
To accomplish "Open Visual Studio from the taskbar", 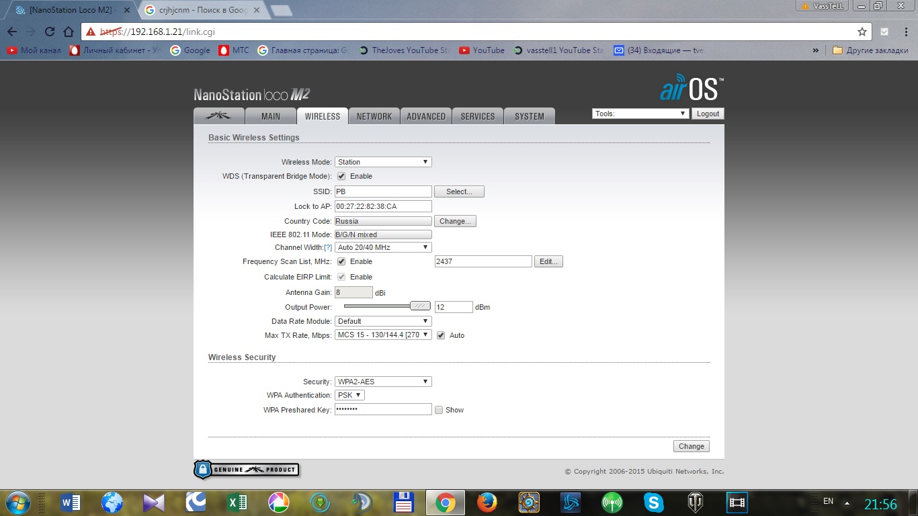I will pyautogui.click(x=153, y=503).
